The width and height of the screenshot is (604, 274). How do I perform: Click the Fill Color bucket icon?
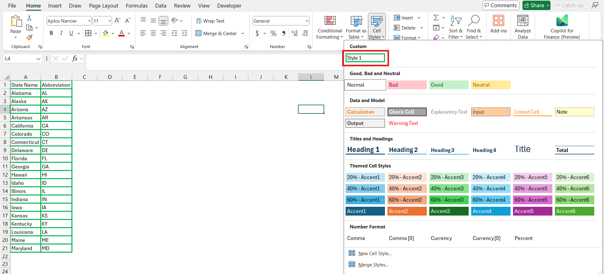pyautogui.click(x=106, y=33)
